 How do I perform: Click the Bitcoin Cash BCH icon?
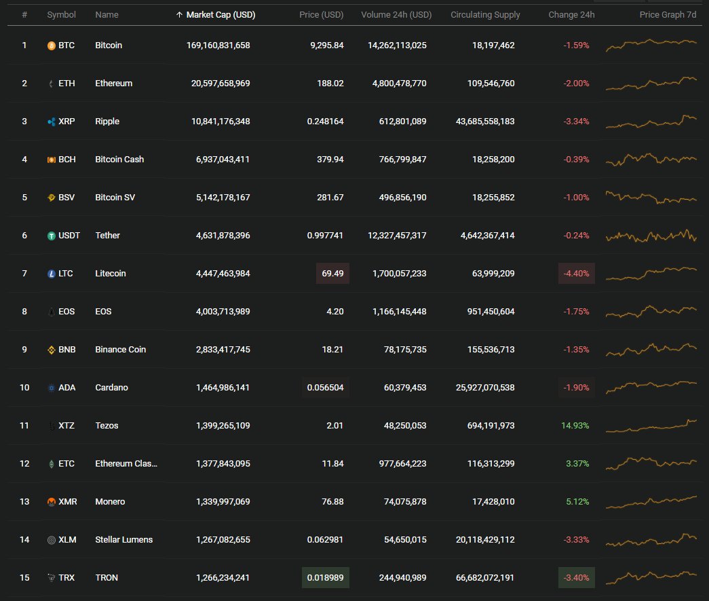click(51, 160)
